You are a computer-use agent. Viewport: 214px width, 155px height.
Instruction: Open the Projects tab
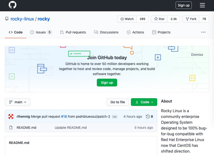[161, 32]
